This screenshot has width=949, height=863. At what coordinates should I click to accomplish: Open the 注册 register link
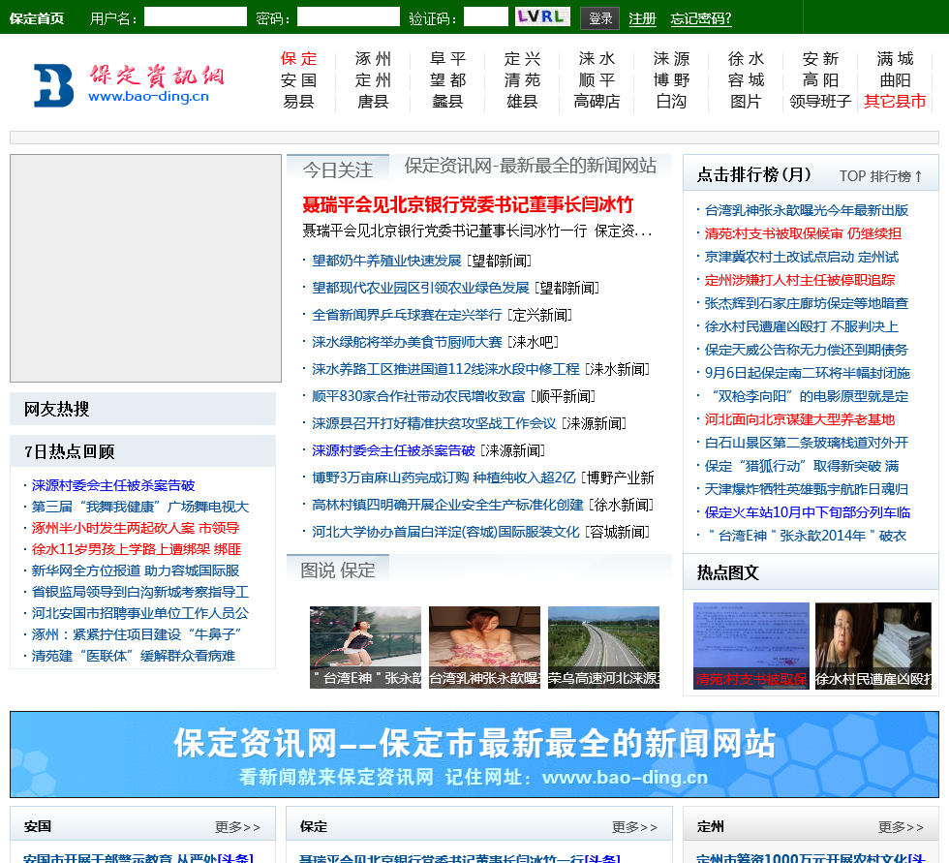click(642, 18)
